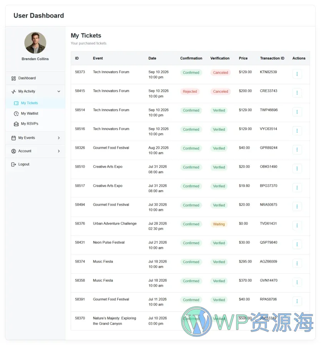Click ticket ID 58370
The width and height of the screenshot is (321, 345).
click(80, 318)
